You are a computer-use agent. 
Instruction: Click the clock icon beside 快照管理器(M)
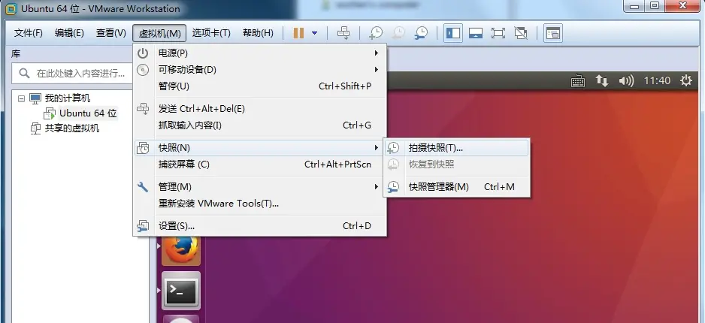(393, 187)
